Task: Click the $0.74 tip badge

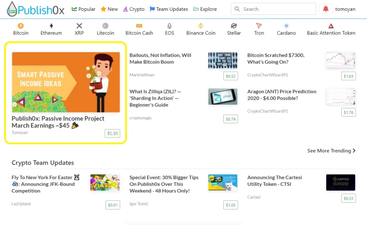Action: point(231,119)
